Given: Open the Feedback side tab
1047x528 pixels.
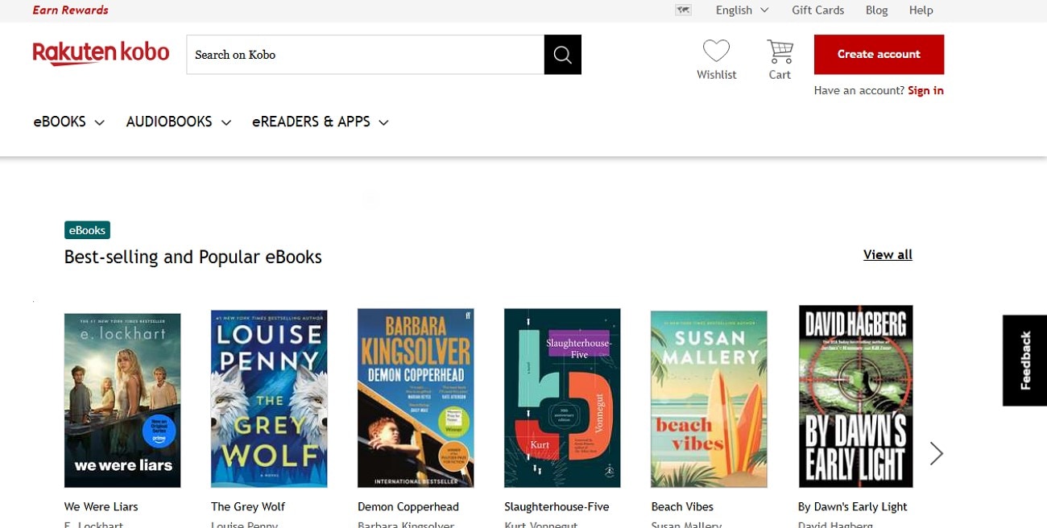Looking at the screenshot, I should (x=1024, y=360).
